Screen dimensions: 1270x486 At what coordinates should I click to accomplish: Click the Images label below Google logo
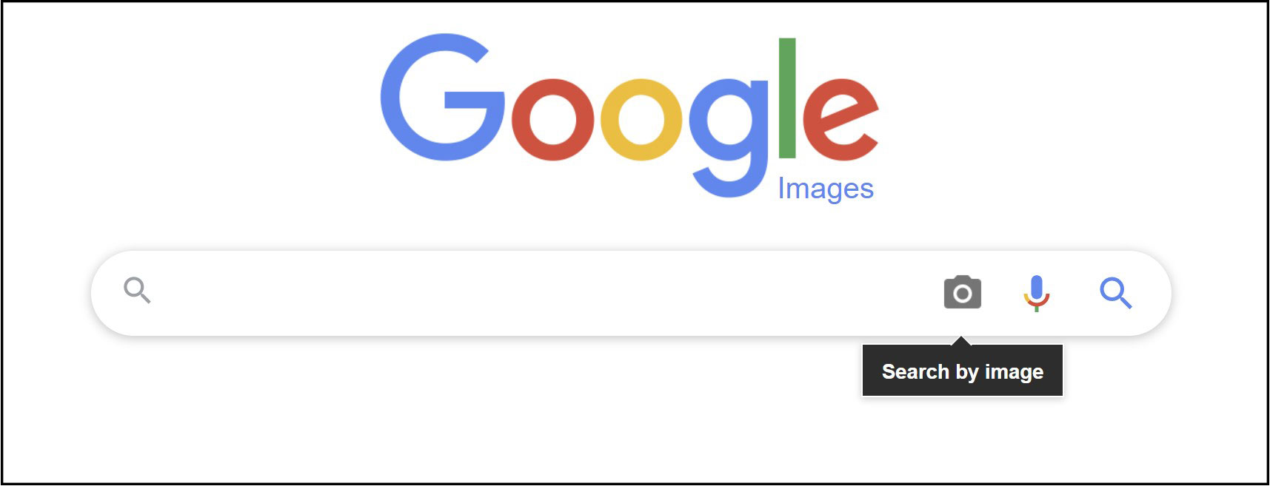pos(826,189)
